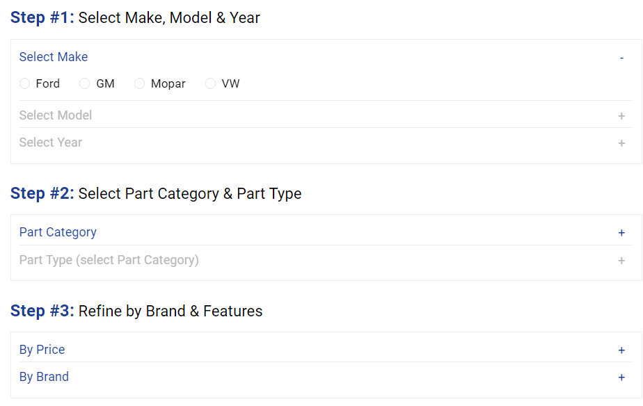The image size is (643, 406).
Task: Click the Ford label text
Action: point(48,83)
